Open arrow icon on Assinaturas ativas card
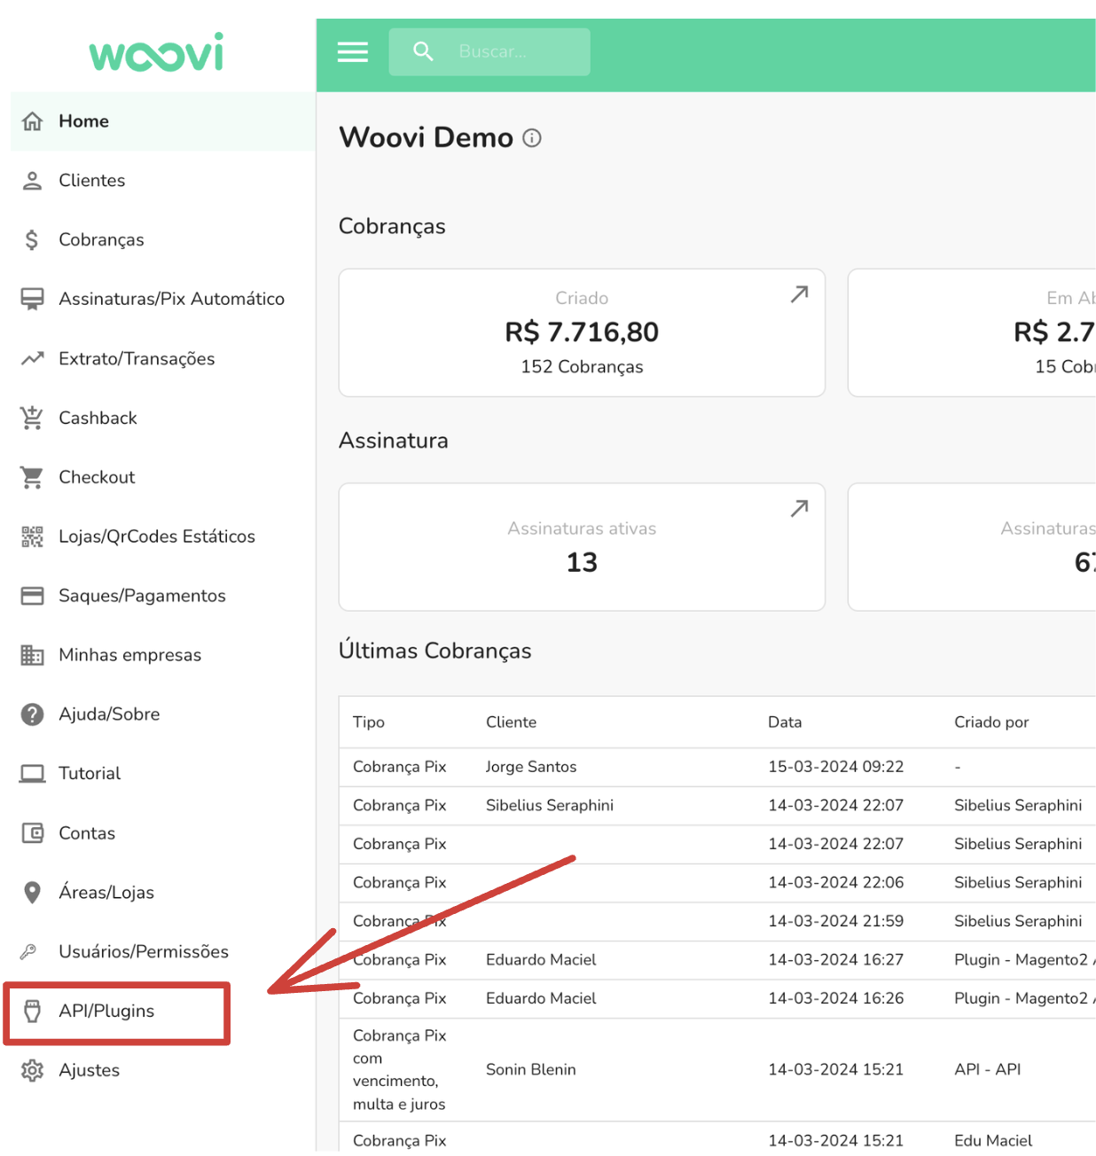 (x=799, y=509)
